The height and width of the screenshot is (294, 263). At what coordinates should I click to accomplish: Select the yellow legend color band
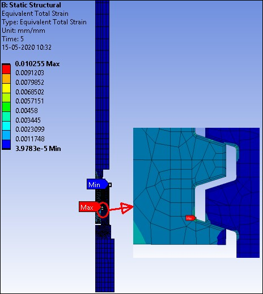click(x=6, y=88)
